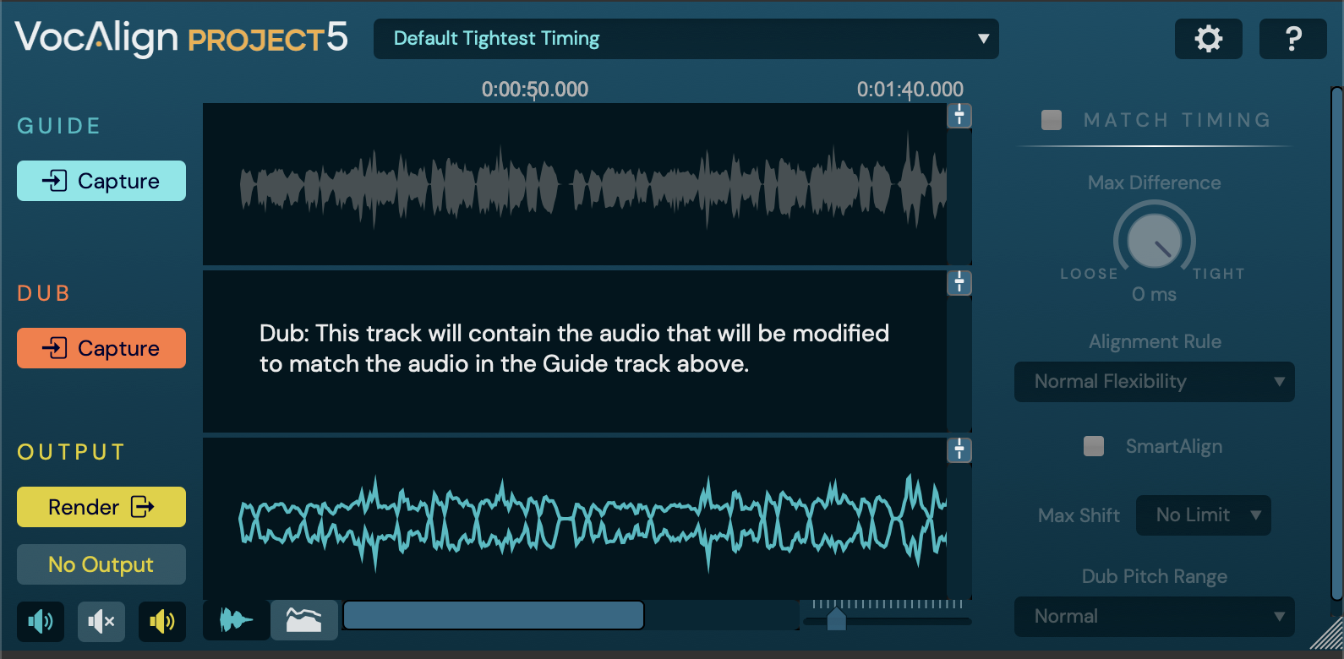Click the teal speaker guide monitor icon
The height and width of the screenshot is (659, 1344).
[41, 622]
